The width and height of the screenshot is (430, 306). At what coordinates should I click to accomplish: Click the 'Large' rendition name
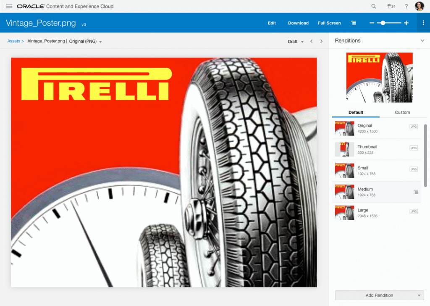pos(363,210)
